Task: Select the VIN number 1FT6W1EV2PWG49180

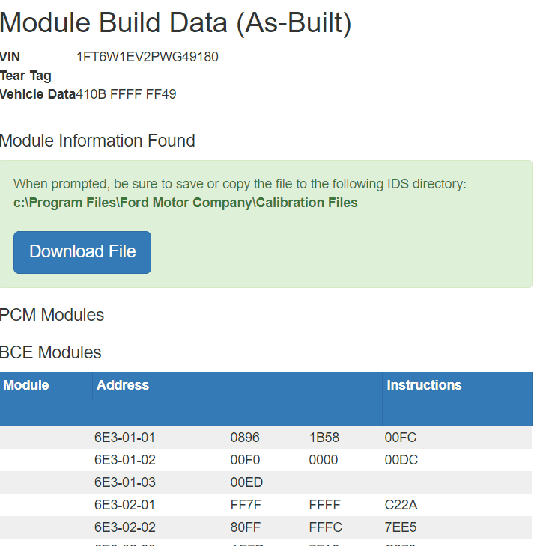Action: pyautogui.click(x=148, y=57)
